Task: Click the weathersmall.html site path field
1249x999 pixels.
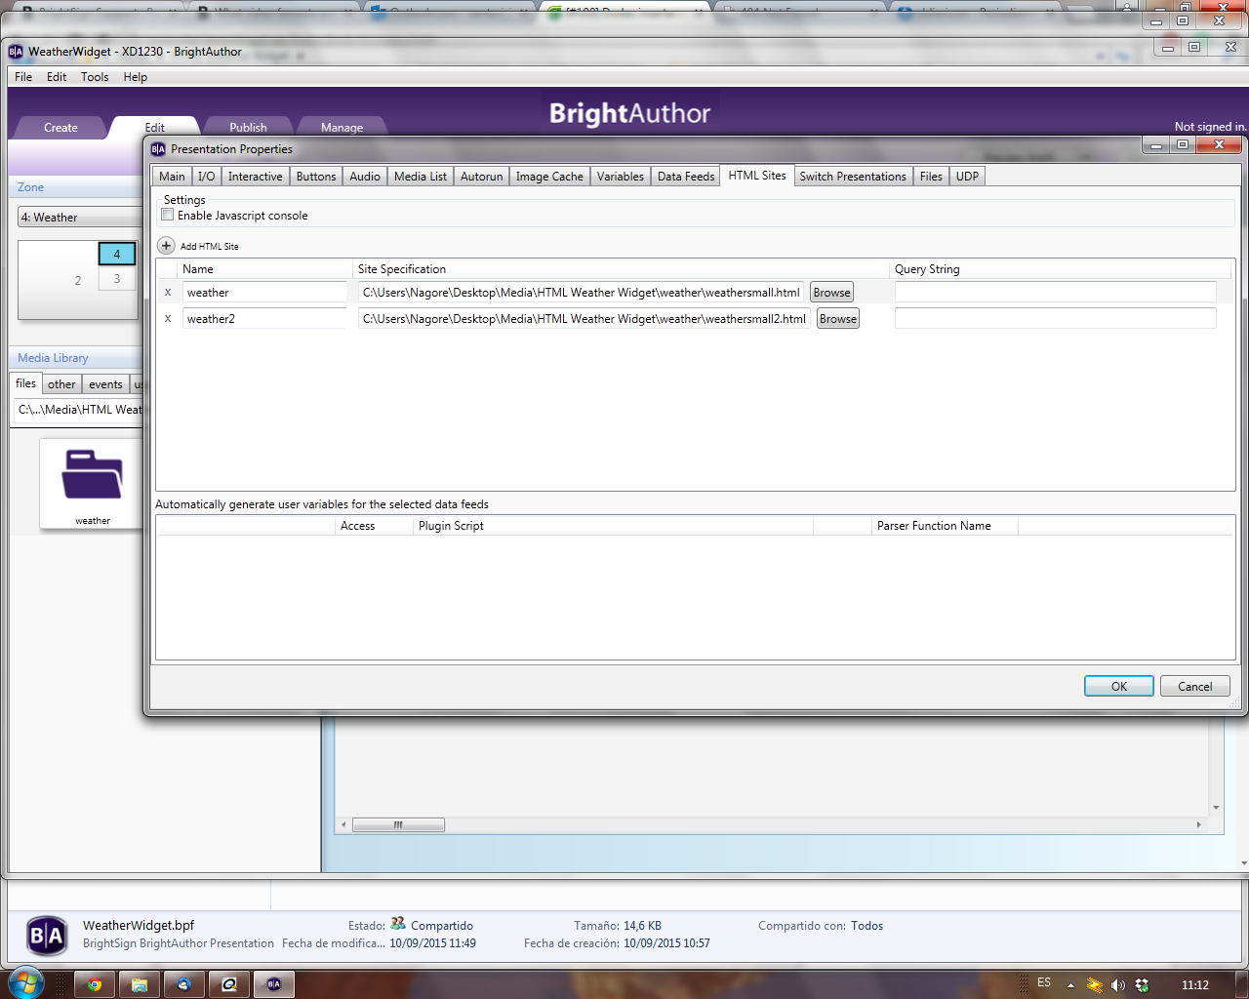Action: click(581, 292)
